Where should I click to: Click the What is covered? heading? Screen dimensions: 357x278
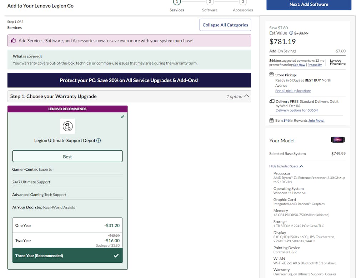click(x=27, y=56)
